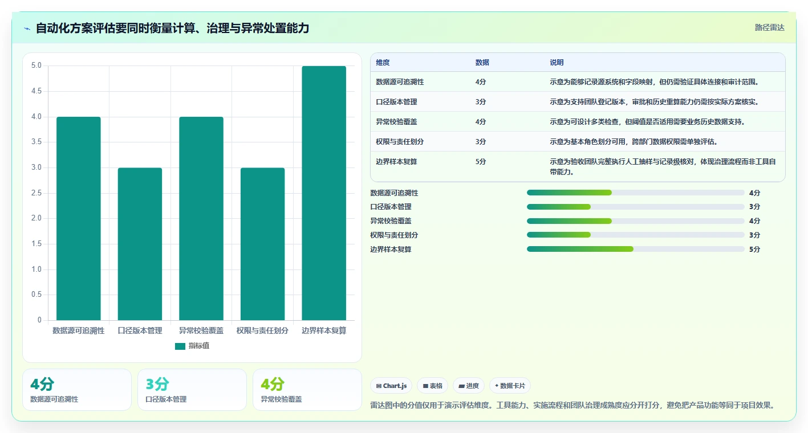This screenshot has width=808, height=433.
Task: Click the description starting 示意为能够记录源系统
Action: tap(654, 82)
